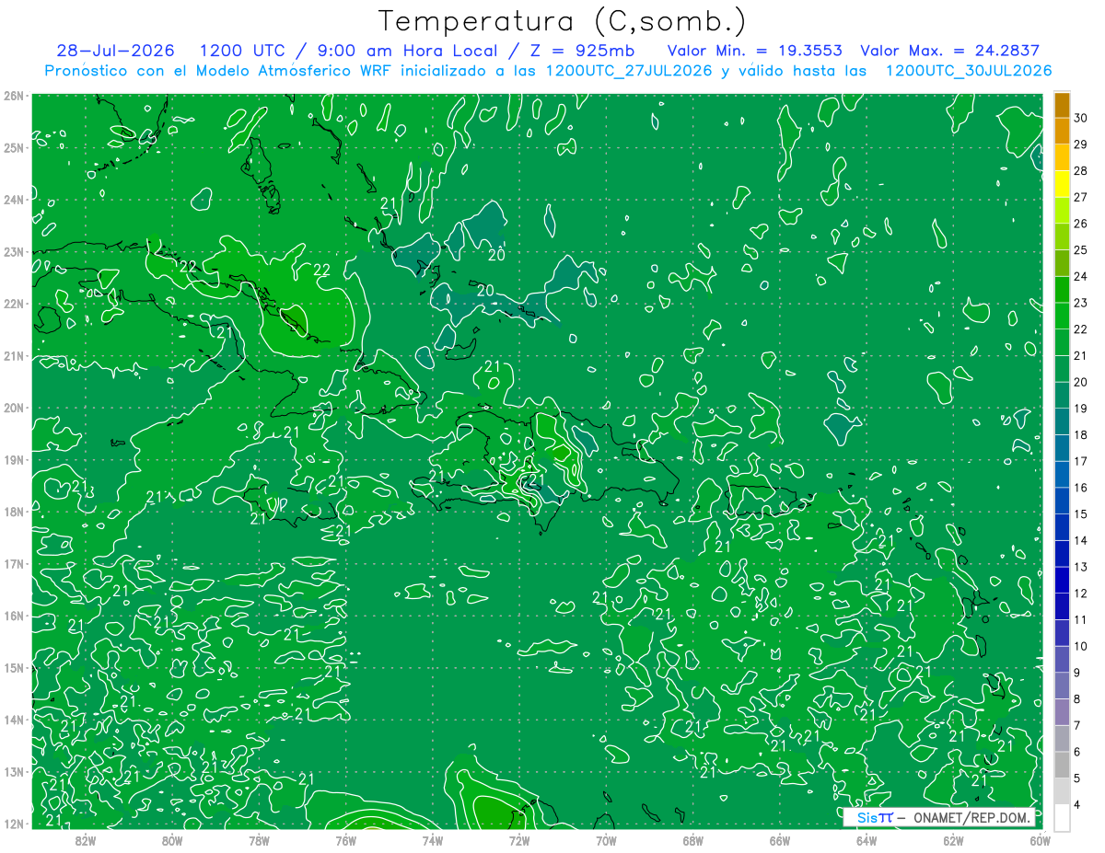1105x853 pixels.
Task: Click the color scale label "28"
Action: pyautogui.click(x=1080, y=171)
